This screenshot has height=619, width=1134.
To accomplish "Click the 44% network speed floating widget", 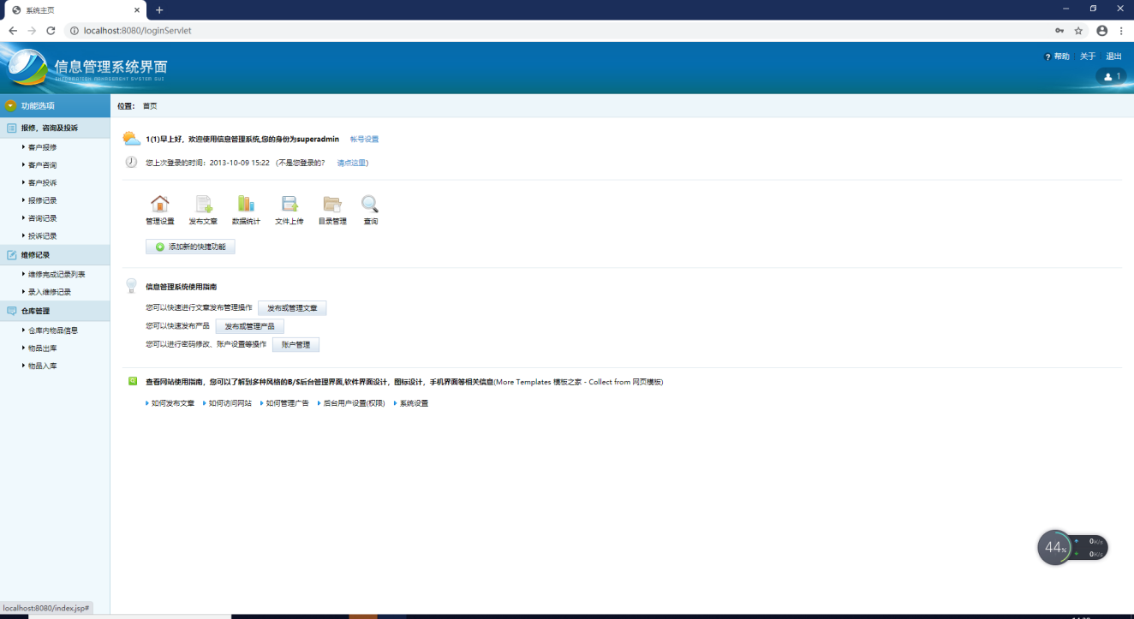I will pos(1072,547).
